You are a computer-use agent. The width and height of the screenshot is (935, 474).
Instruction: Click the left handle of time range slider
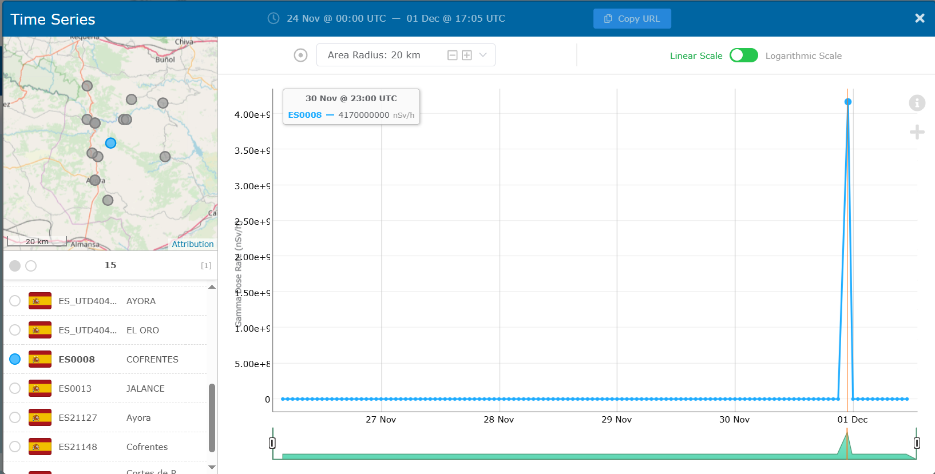pyautogui.click(x=272, y=443)
